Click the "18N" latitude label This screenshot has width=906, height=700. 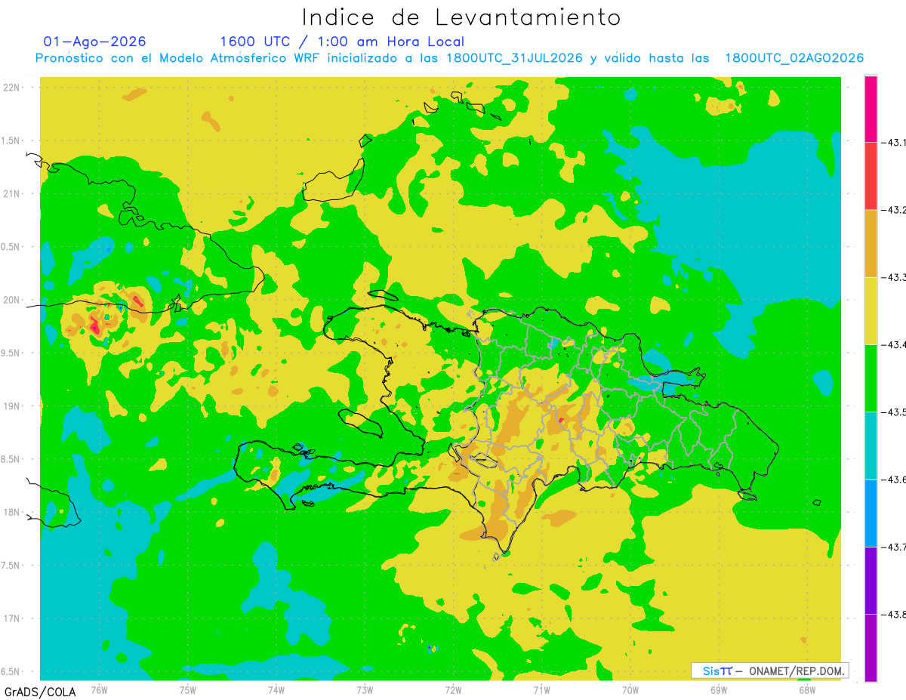pyautogui.click(x=12, y=513)
